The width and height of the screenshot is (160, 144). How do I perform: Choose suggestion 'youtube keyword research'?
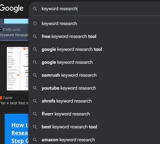pos(95,88)
